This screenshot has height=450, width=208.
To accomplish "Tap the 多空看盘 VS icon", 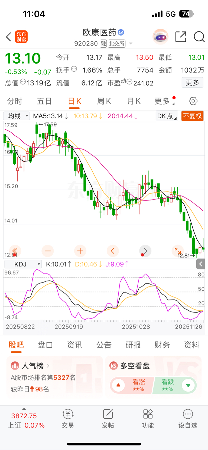I will click(113, 366).
